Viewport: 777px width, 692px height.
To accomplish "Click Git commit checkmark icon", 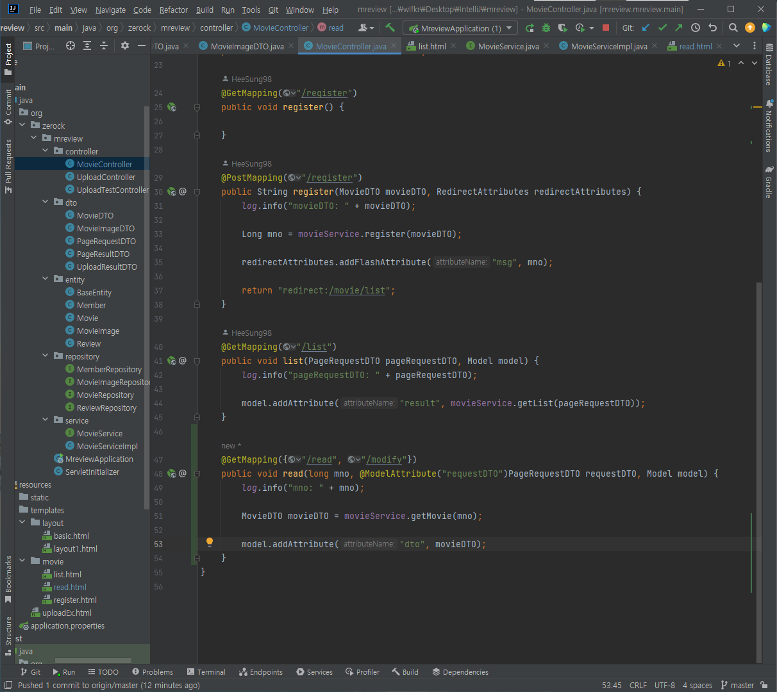I will (662, 28).
